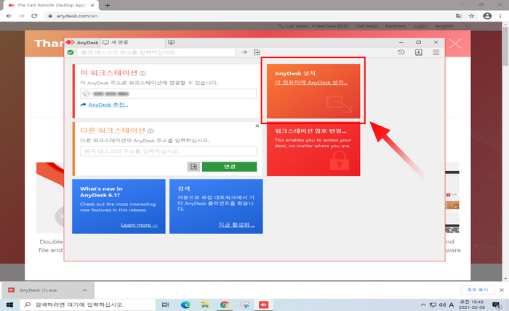The width and height of the screenshot is (509, 311).
Task: Click the Chrome icon on the taskbar
Action: coord(224,304)
